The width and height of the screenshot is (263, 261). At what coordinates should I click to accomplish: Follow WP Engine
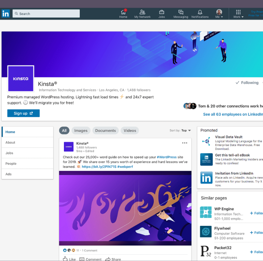pyautogui.click(x=256, y=213)
